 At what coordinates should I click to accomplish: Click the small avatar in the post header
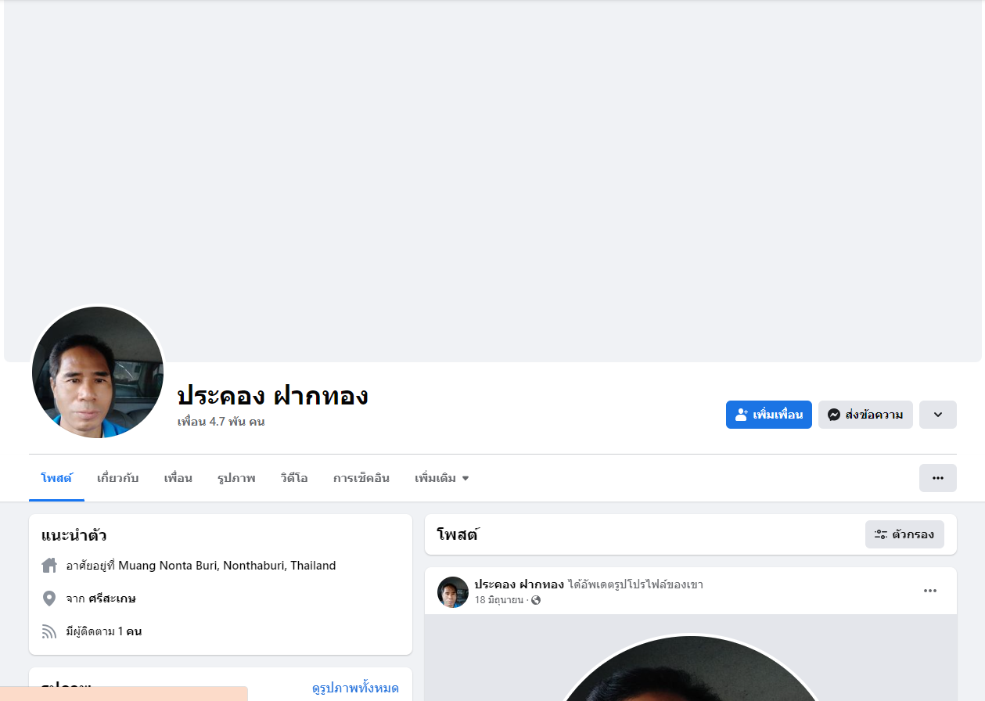pos(453,592)
